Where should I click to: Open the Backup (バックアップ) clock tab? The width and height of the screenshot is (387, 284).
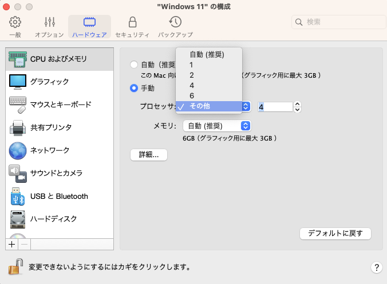pyautogui.click(x=175, y=26)
